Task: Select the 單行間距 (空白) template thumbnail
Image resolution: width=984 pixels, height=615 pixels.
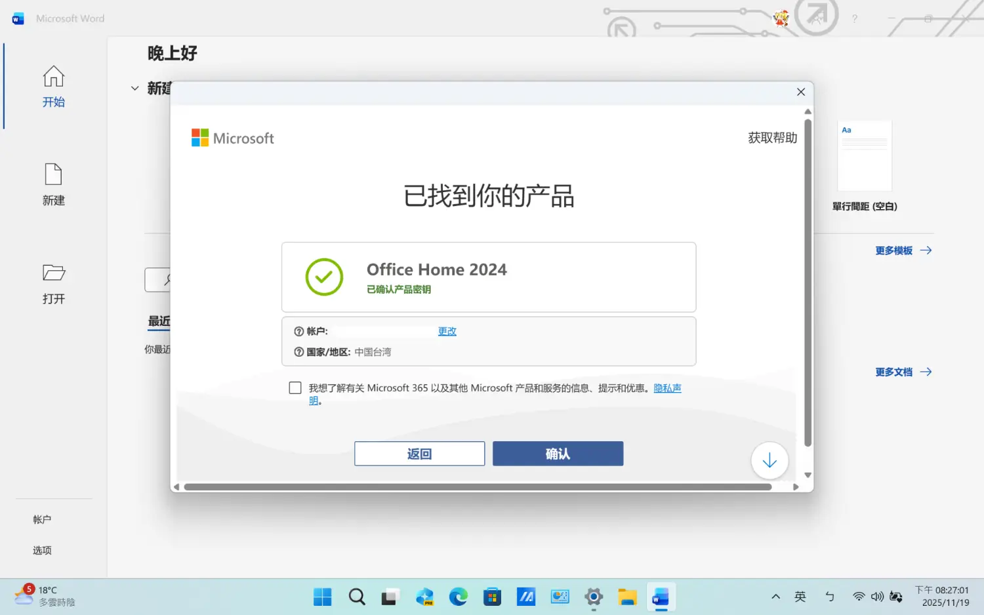Action: point(864,156)
